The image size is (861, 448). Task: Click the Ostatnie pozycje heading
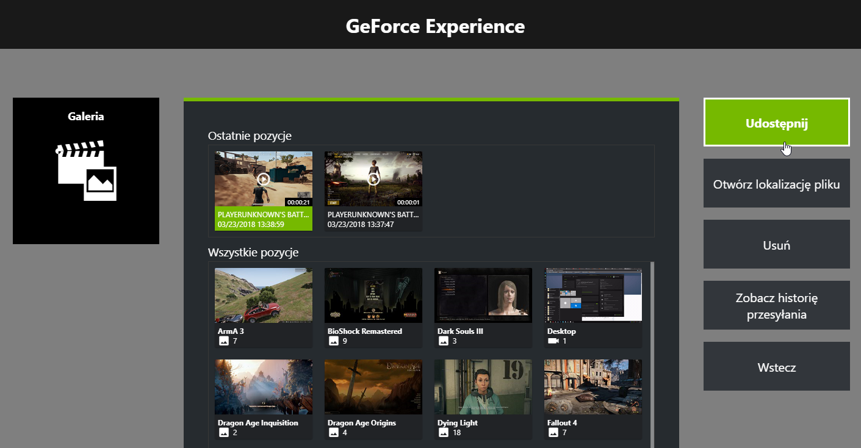(x=250, y=135)
